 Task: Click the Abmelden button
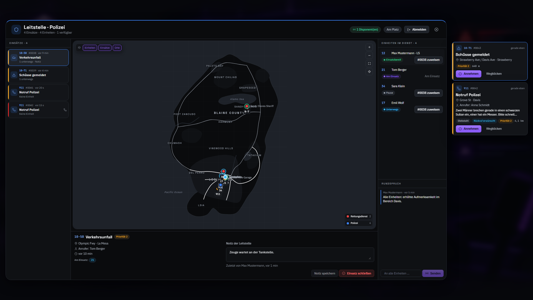click(417, 29)
